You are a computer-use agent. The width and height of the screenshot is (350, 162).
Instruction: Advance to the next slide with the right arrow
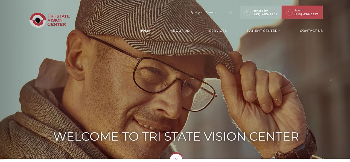pyautogui.click(x=331, y=79)
